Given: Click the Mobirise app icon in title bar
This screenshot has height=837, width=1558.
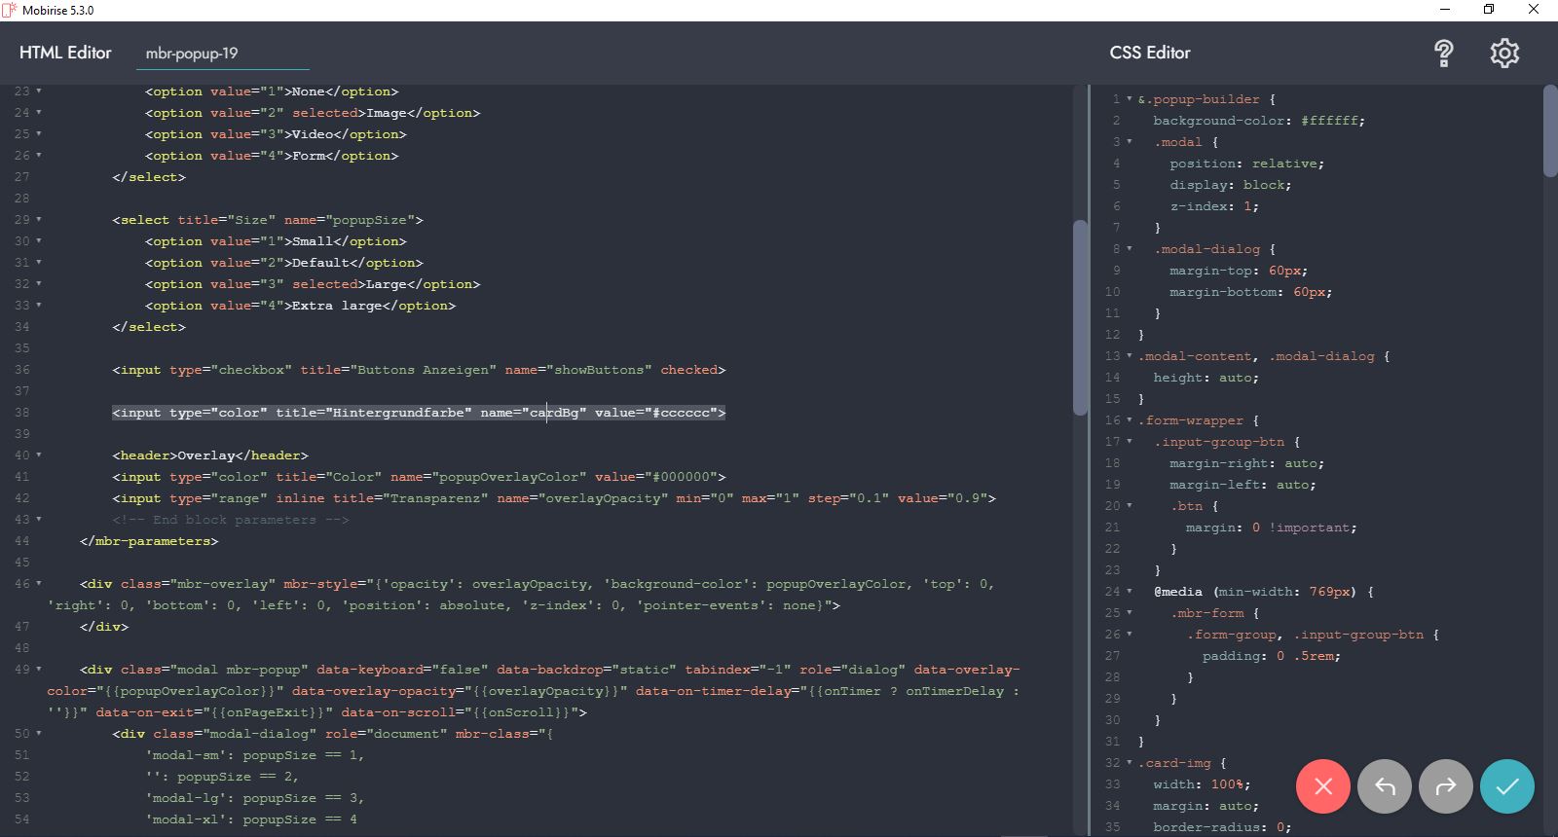Looking at the screenshot, I should tap(10, 10).
